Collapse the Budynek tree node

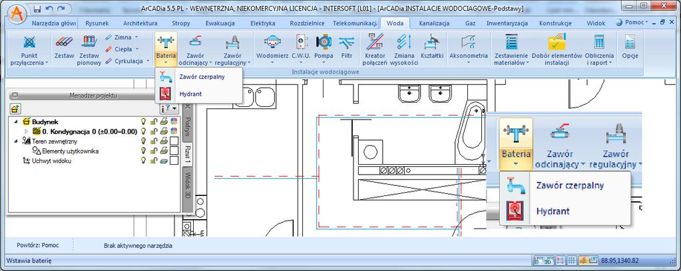(x=17, y=122)
